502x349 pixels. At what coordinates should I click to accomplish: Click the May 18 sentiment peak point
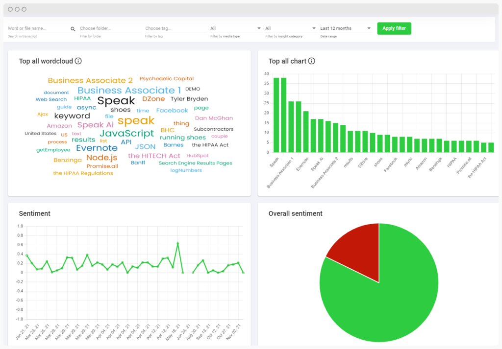point(177,243)
